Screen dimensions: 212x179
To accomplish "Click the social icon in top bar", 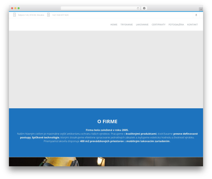I will coord(196,15).
